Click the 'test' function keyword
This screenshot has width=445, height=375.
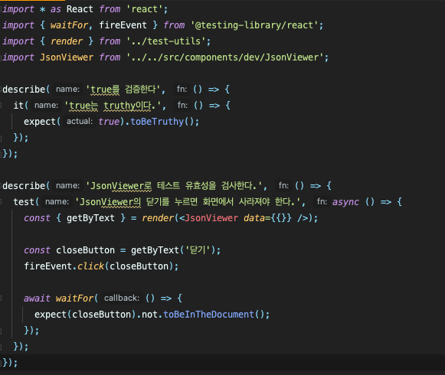coord(24,202)
